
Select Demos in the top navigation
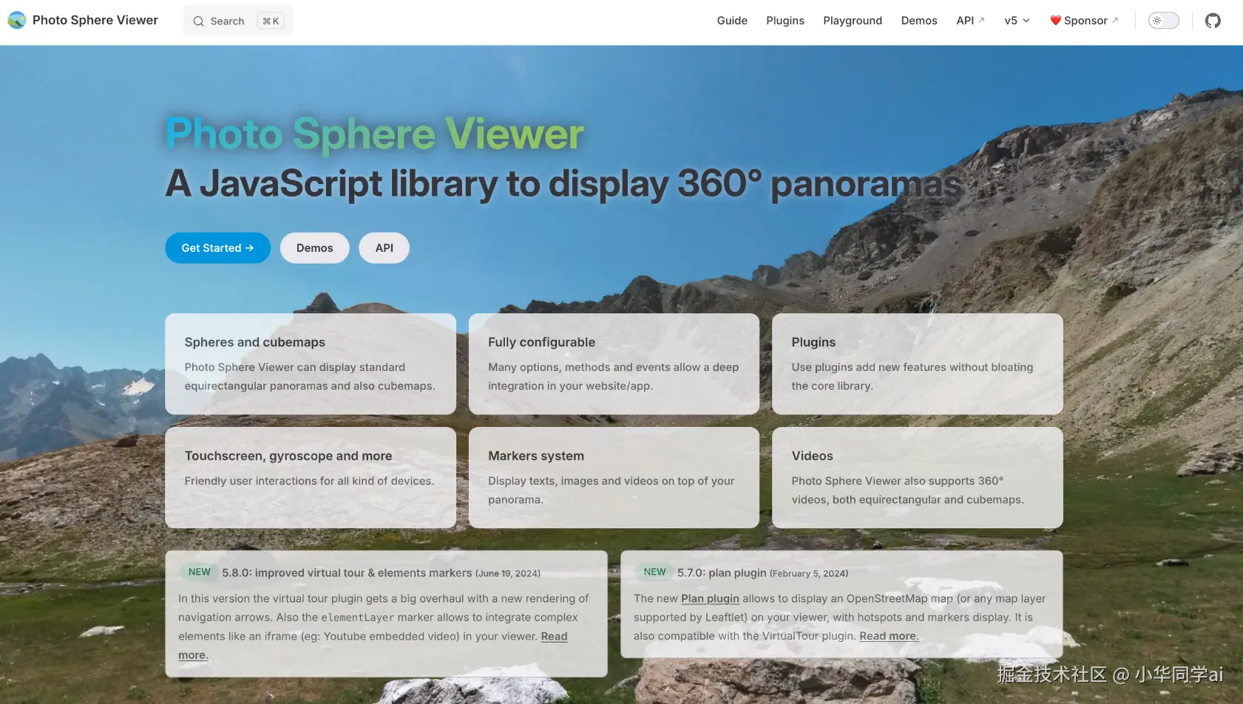[919, 21]
